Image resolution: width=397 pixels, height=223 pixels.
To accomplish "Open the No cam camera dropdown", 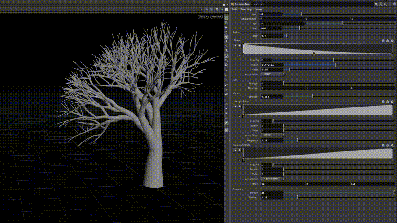I will click(216, 17).
